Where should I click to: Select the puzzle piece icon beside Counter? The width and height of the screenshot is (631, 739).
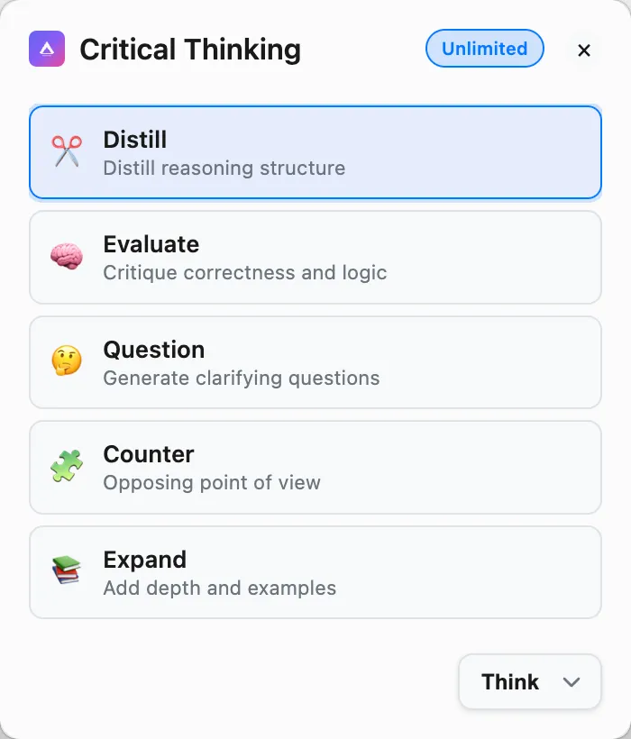[65, 467]
